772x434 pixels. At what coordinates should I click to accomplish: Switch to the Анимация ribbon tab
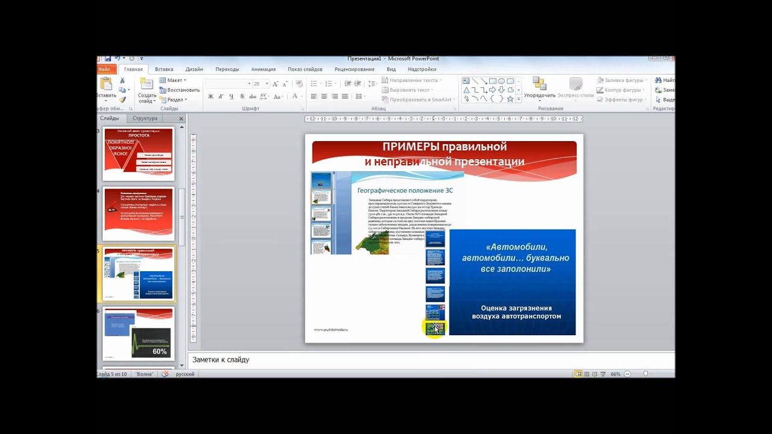[264, 69]
